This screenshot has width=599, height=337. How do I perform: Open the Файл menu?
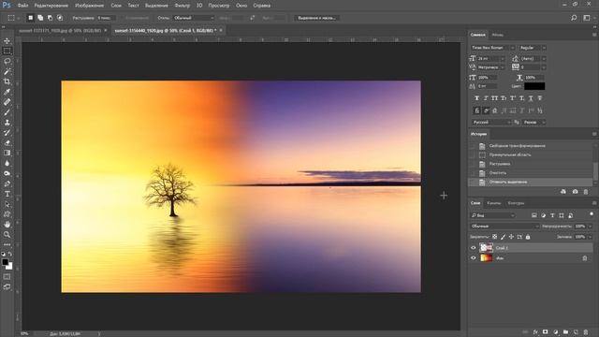(x=22, y=6)
